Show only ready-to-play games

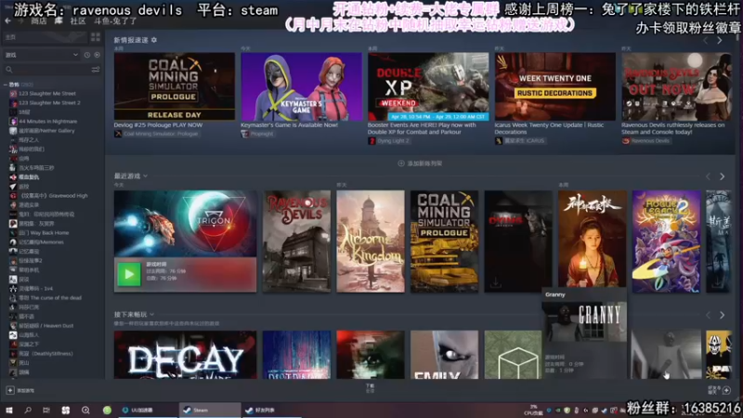98,55
